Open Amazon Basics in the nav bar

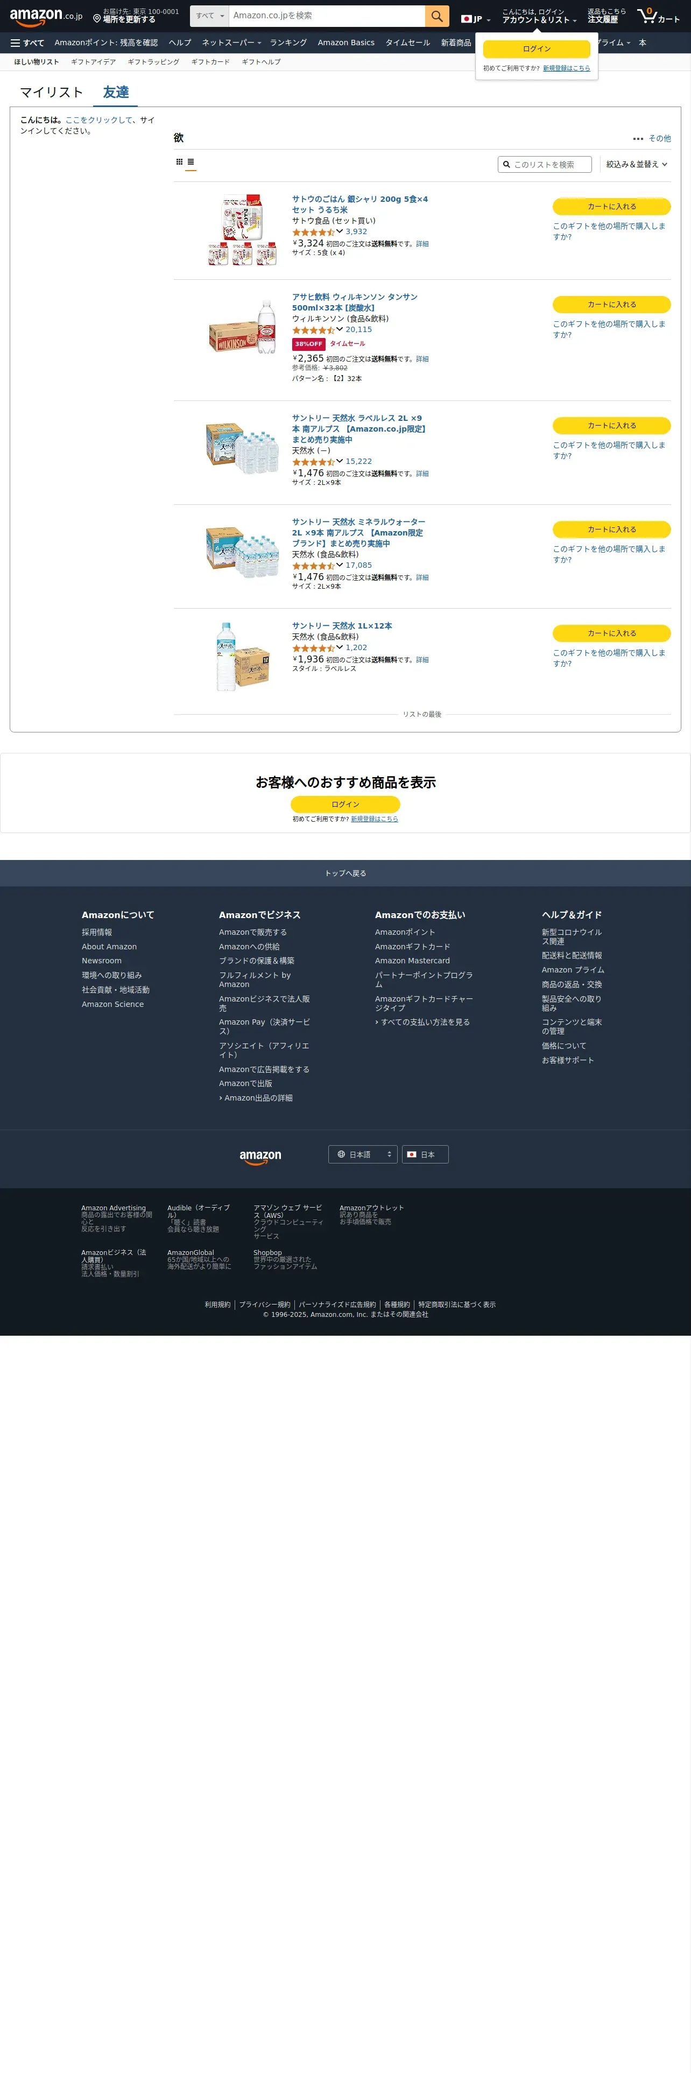pos(346,43)
